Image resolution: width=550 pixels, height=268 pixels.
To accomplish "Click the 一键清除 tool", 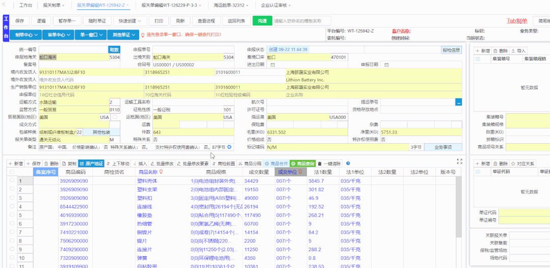I will (329, 164).
